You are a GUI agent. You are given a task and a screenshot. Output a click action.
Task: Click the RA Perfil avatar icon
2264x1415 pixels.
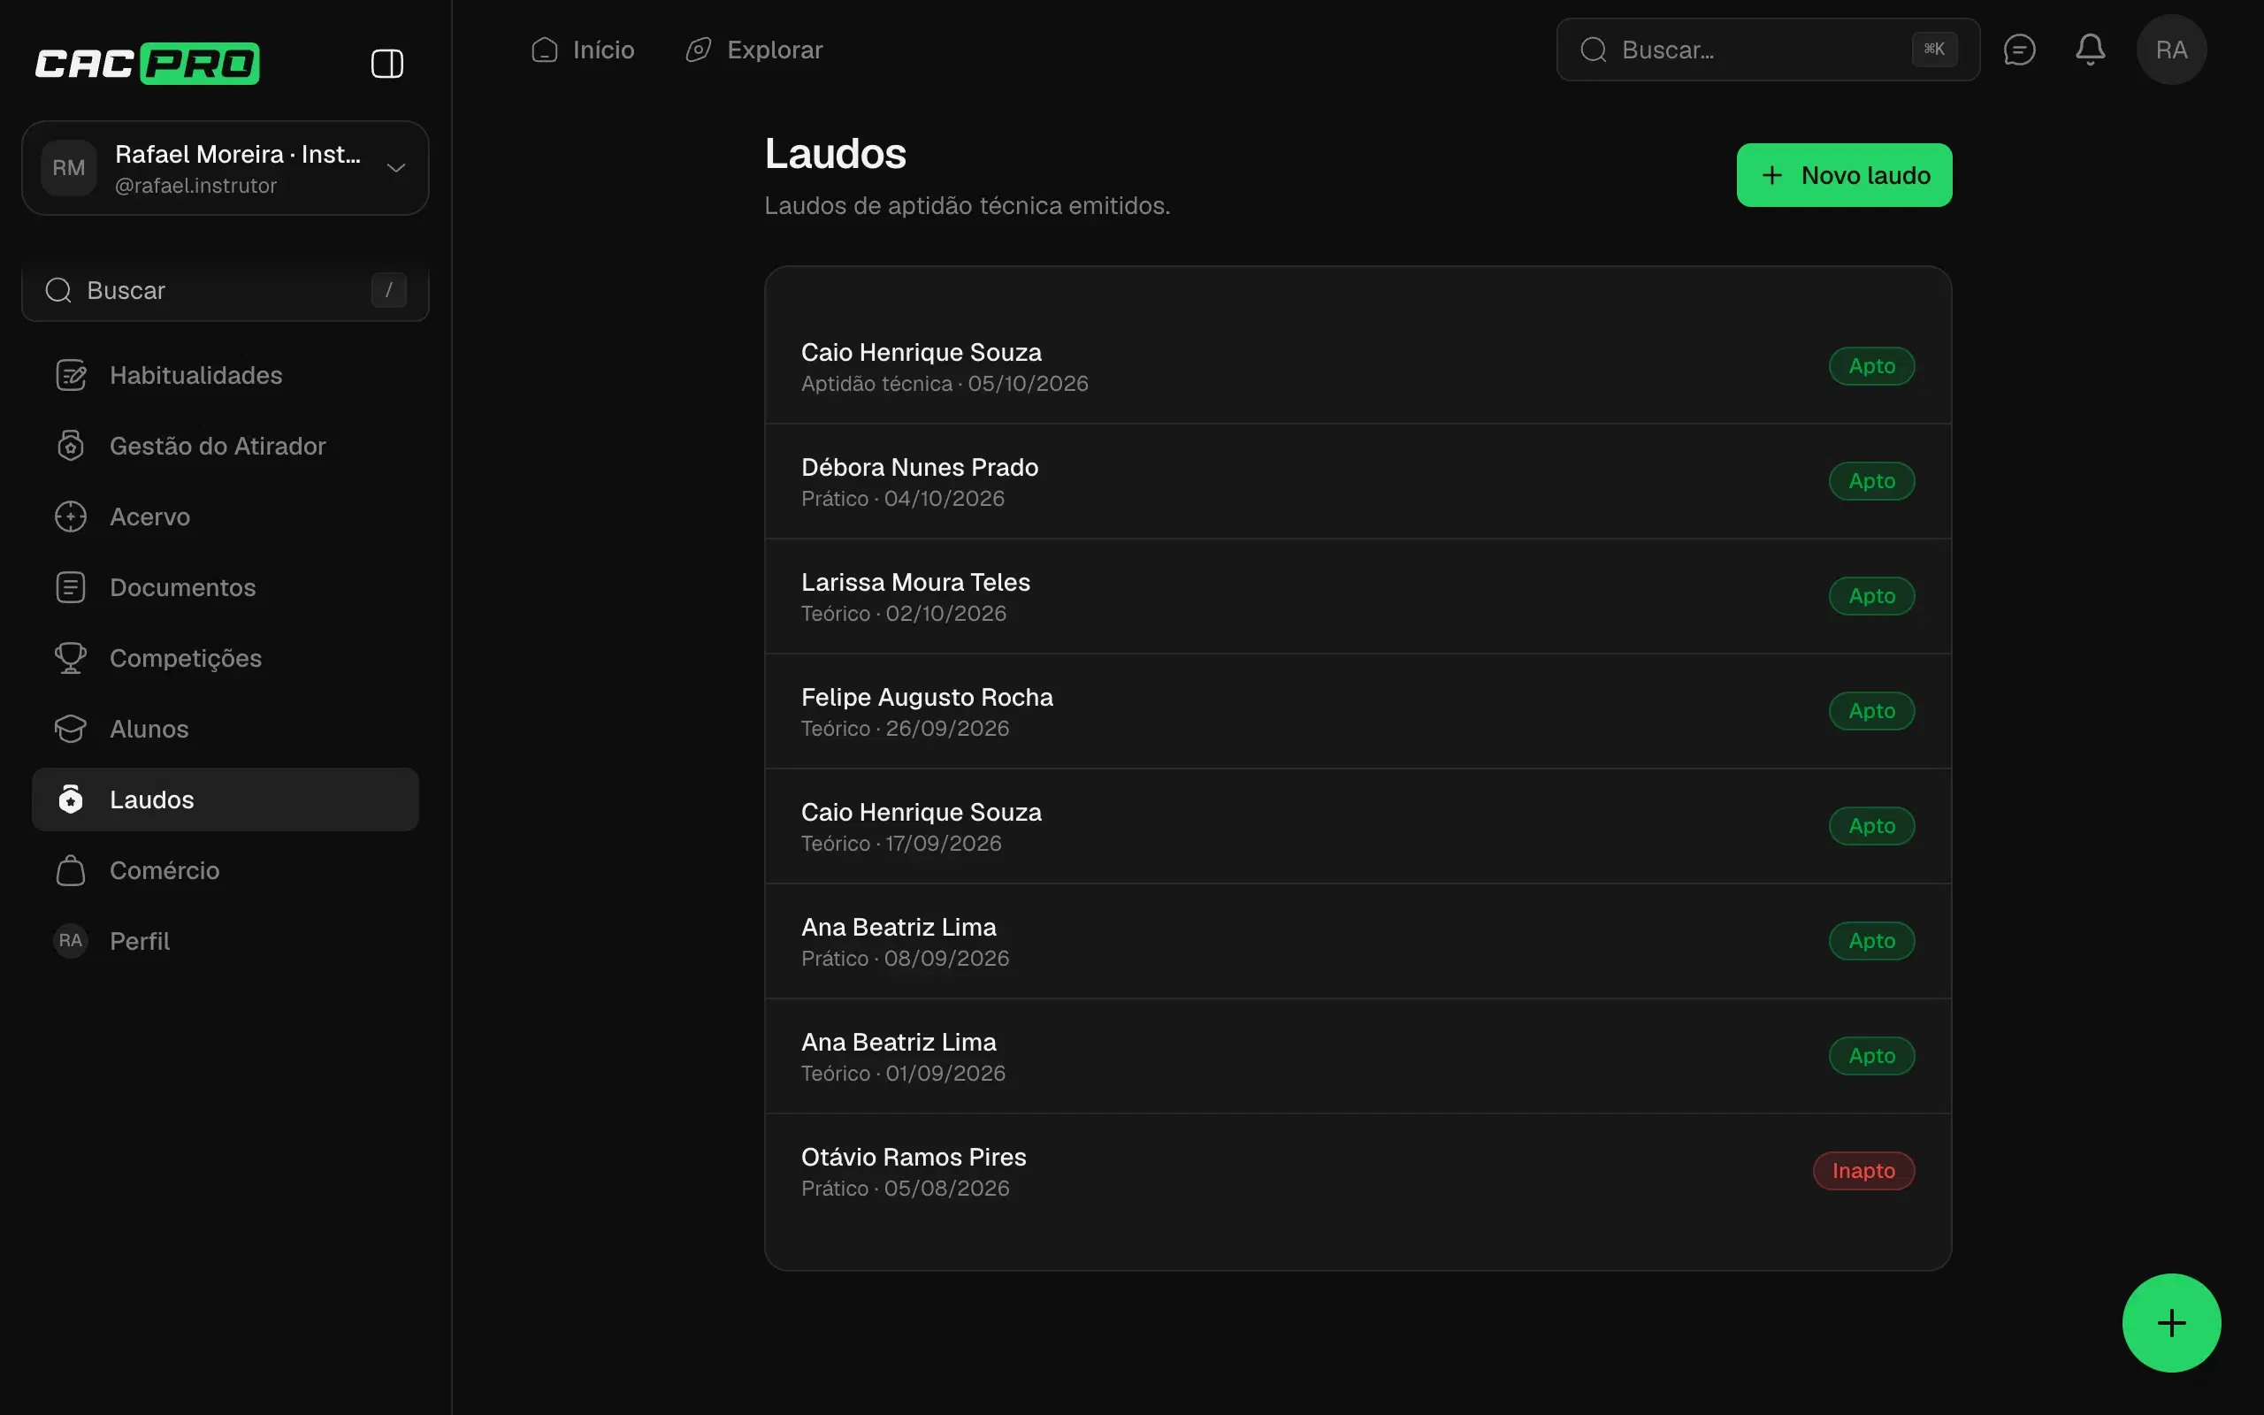(71, 940)
